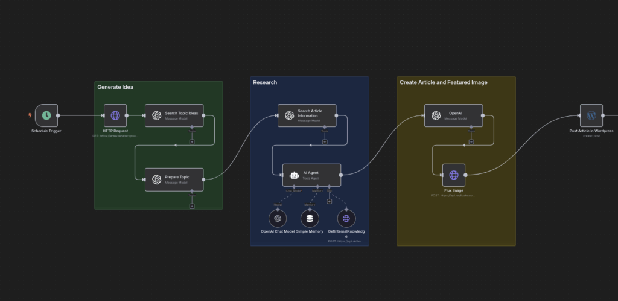
Task: Click the Simple Memory label text
Action: coord(310,231)
